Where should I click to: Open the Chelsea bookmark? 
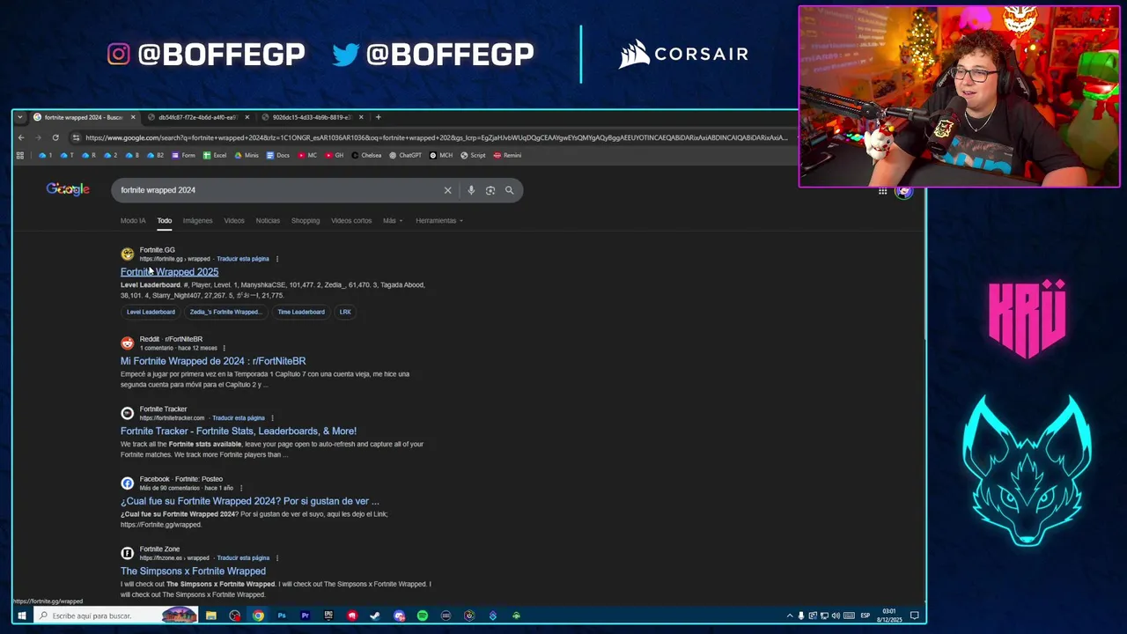point(366,155)
